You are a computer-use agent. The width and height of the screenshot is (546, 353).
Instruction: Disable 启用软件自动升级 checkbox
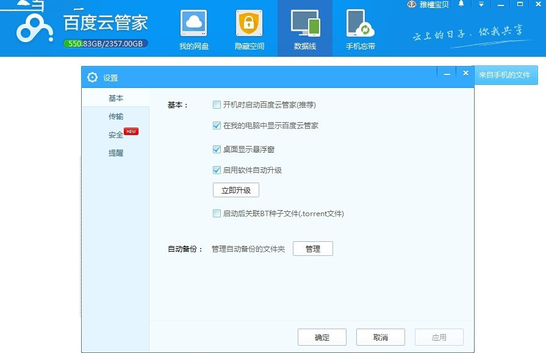click(x=217, y=170)
